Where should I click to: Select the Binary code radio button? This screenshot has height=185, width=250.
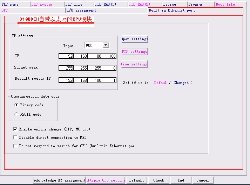16,105
